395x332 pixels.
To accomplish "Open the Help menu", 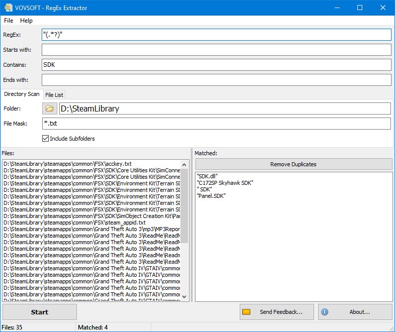I will point(26,21).
